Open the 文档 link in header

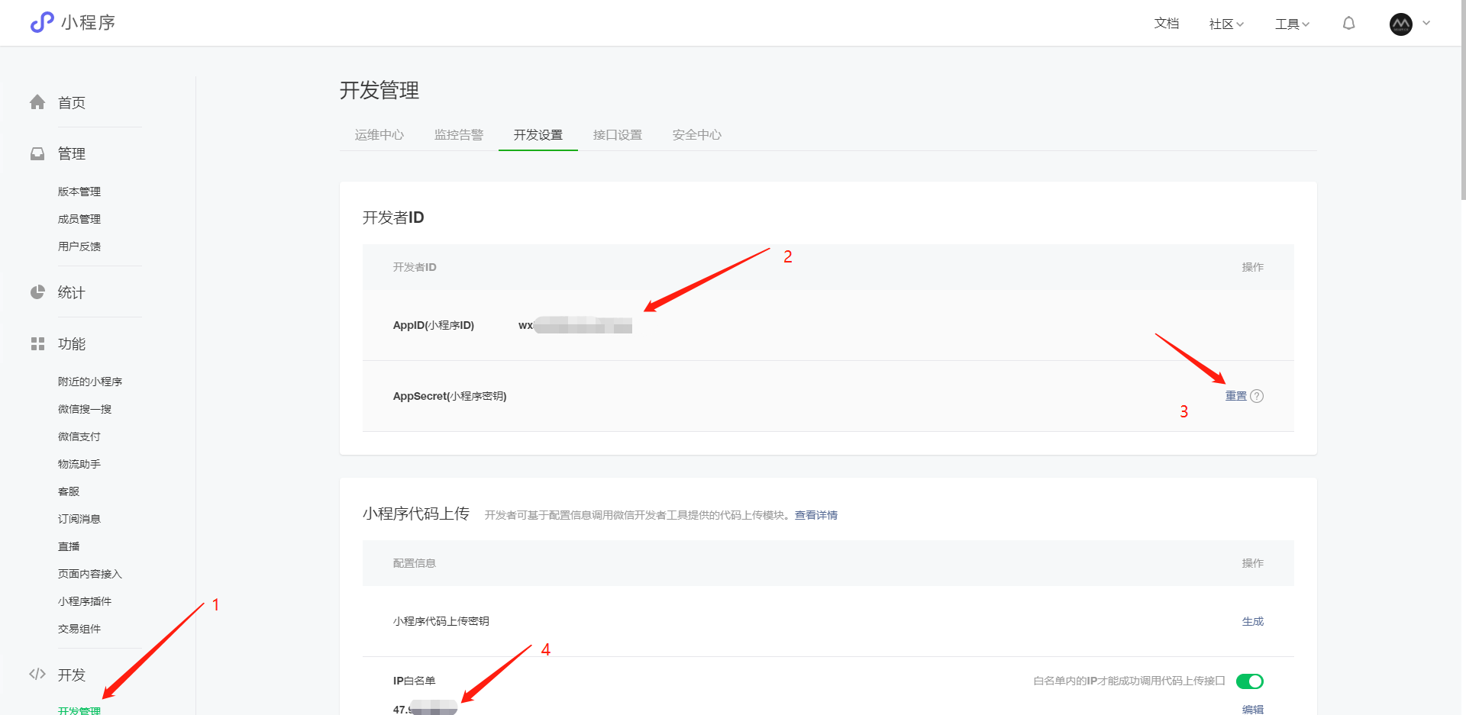click(x=1166, y=24)
